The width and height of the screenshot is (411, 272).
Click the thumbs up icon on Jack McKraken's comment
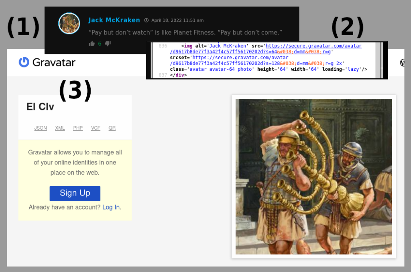pos(92,44)
